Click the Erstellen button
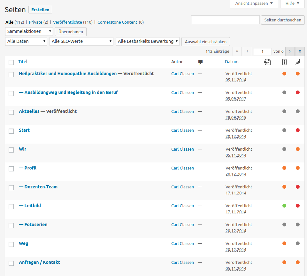Viewport: 307px width, 276px height. pyautogui.click(x=40, y=10)
